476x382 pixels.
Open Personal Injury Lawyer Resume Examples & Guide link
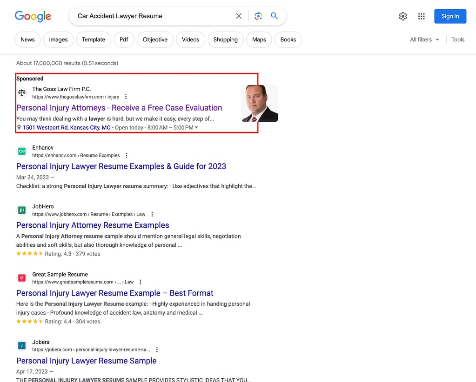121,166
